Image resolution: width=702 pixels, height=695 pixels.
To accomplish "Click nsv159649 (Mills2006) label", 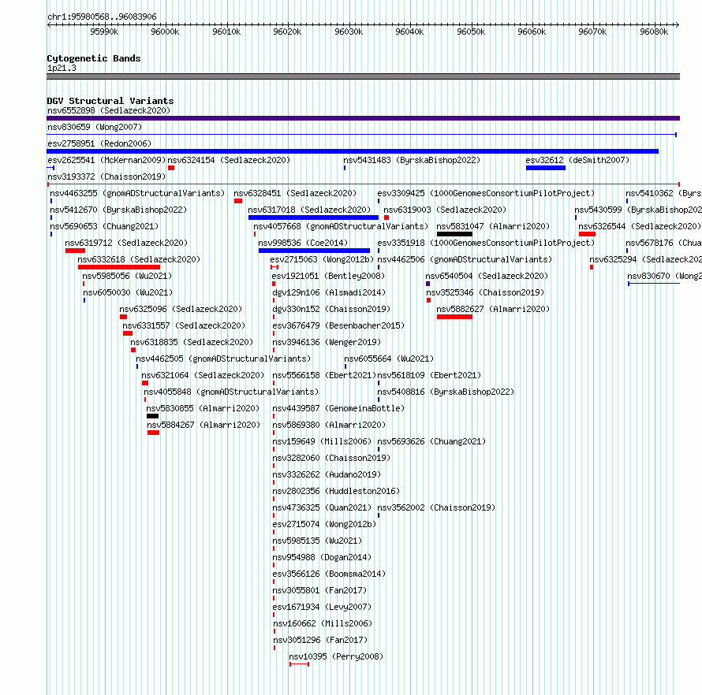I will (x=322, y=441).
